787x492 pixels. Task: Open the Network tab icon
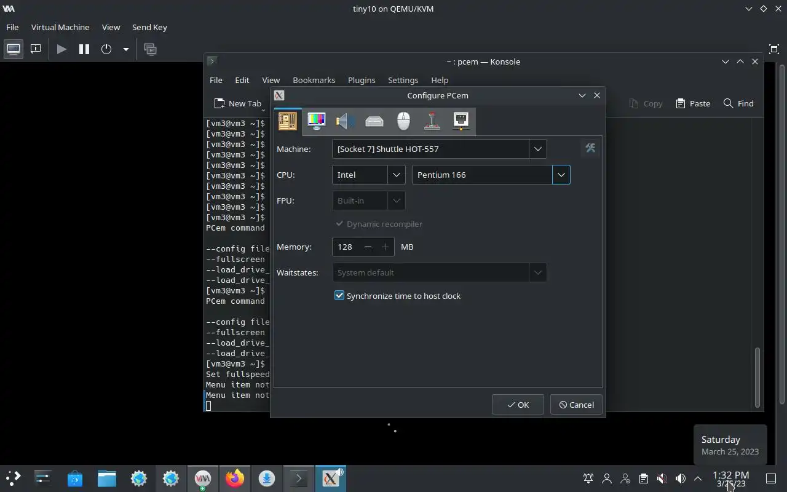(461, 121)
